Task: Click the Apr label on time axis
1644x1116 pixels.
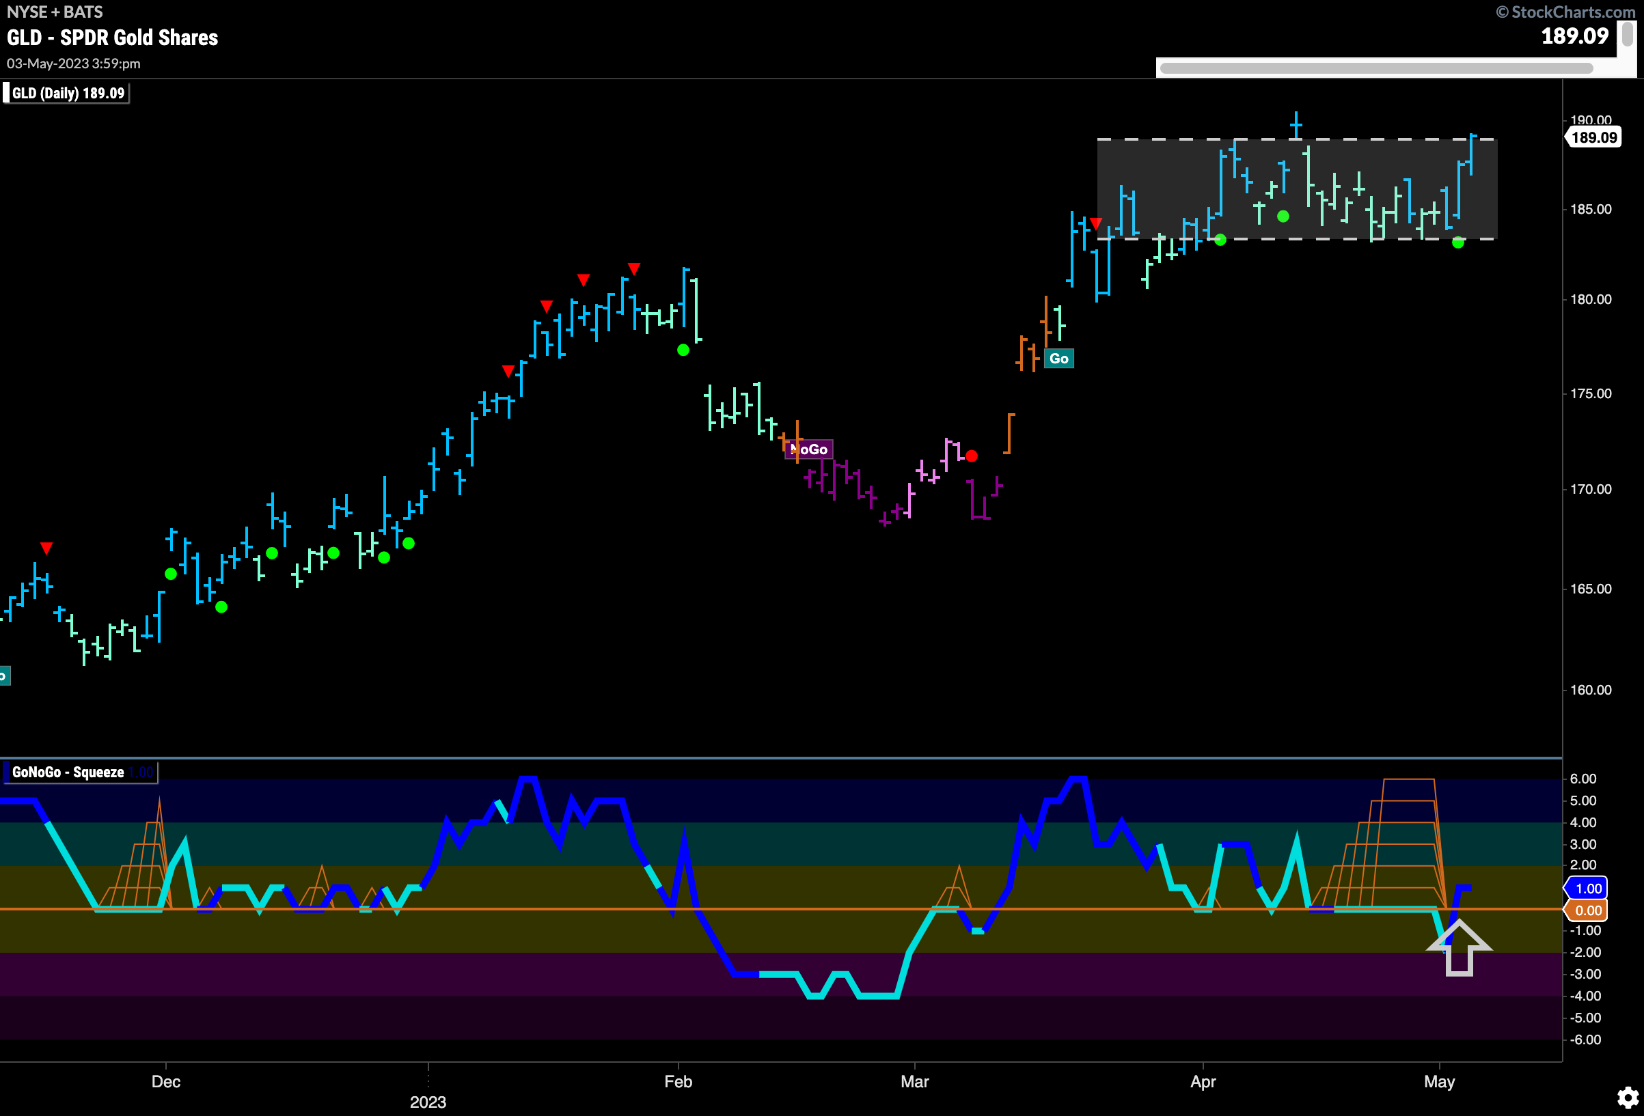Action: pos(1203,1081)
